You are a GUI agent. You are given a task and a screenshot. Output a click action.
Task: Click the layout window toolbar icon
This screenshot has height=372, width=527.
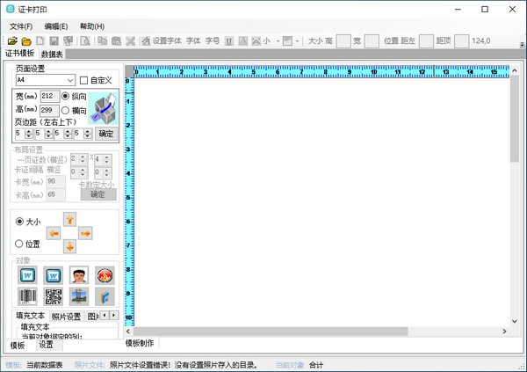287,41
